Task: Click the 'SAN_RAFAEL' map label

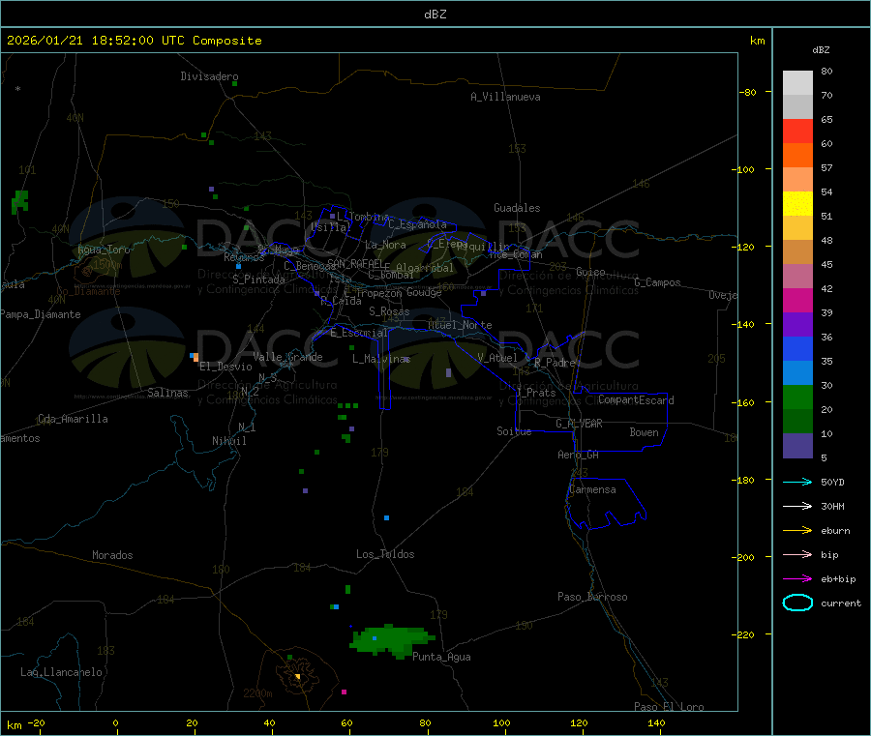Action: pos(355,264)
